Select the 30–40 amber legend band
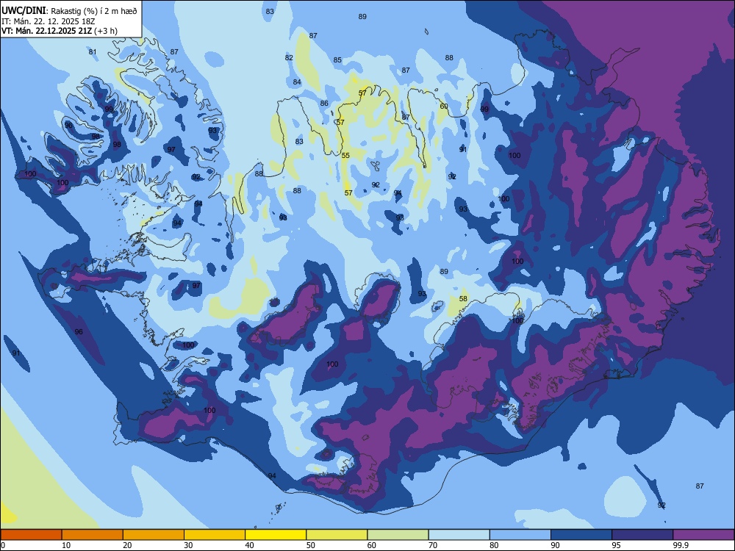735x551 pixels. point(215,535)
